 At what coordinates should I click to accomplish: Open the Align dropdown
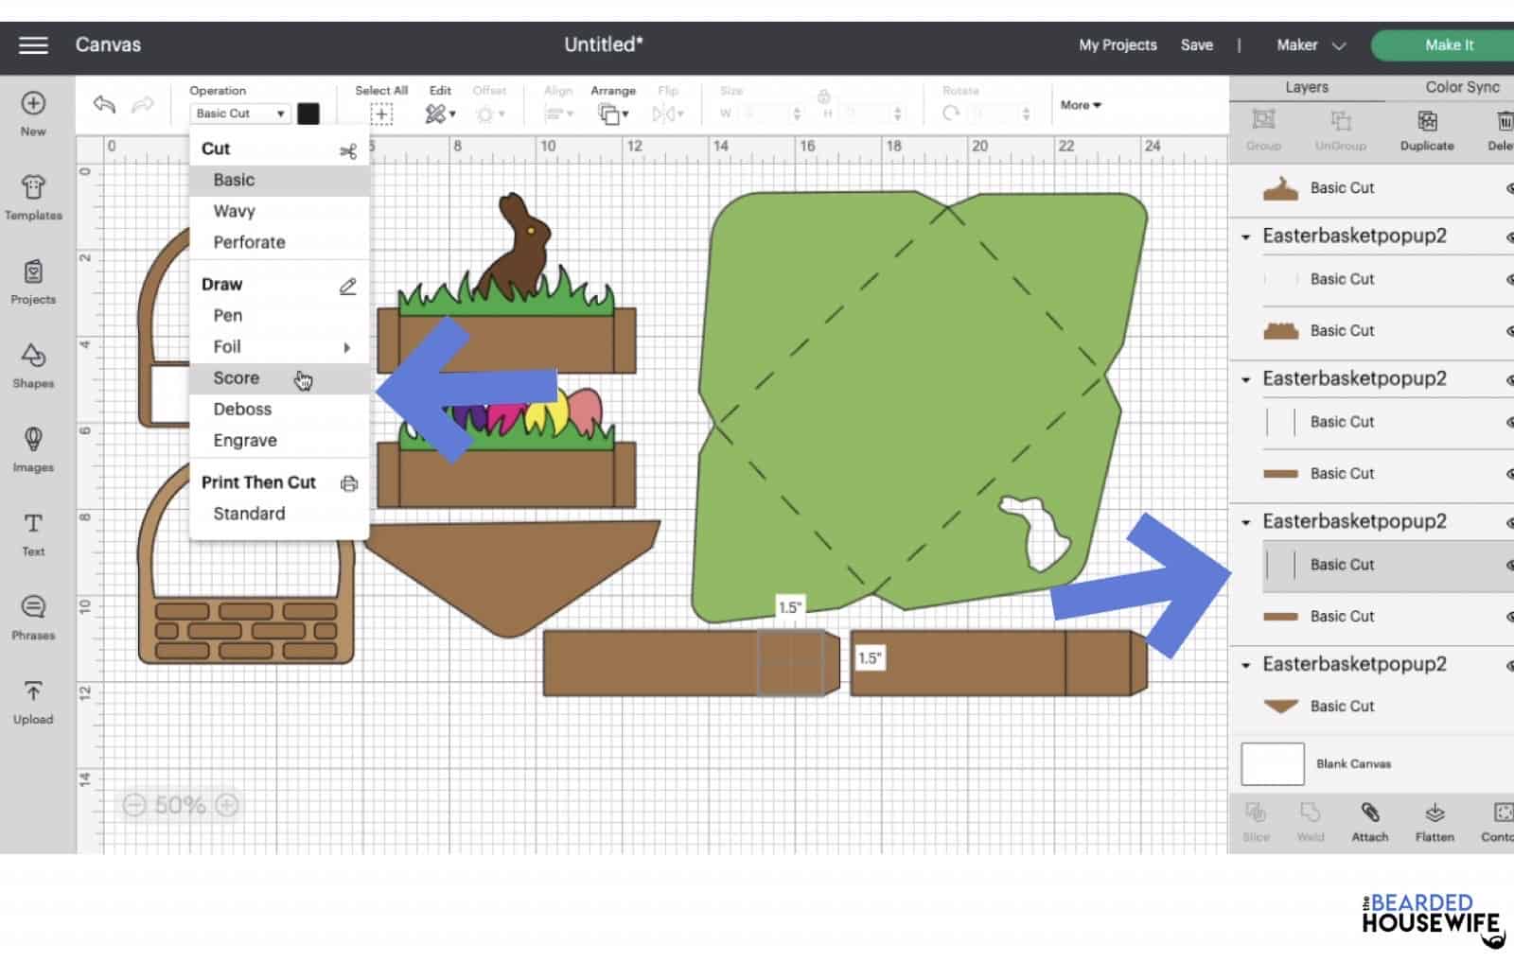pyautogui.click(x=558, y=114)
